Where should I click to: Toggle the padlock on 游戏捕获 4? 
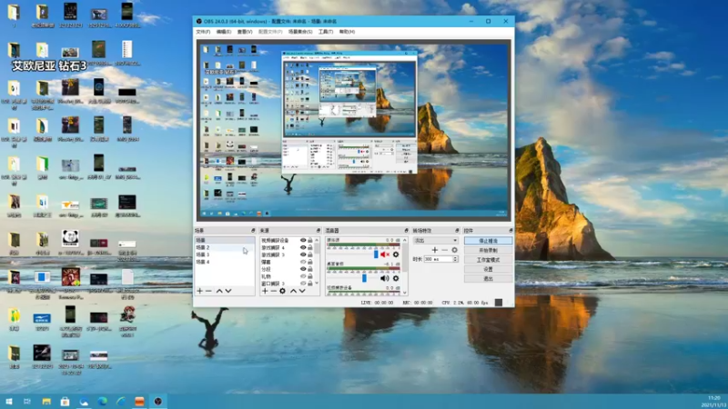(x=310, y=247)
